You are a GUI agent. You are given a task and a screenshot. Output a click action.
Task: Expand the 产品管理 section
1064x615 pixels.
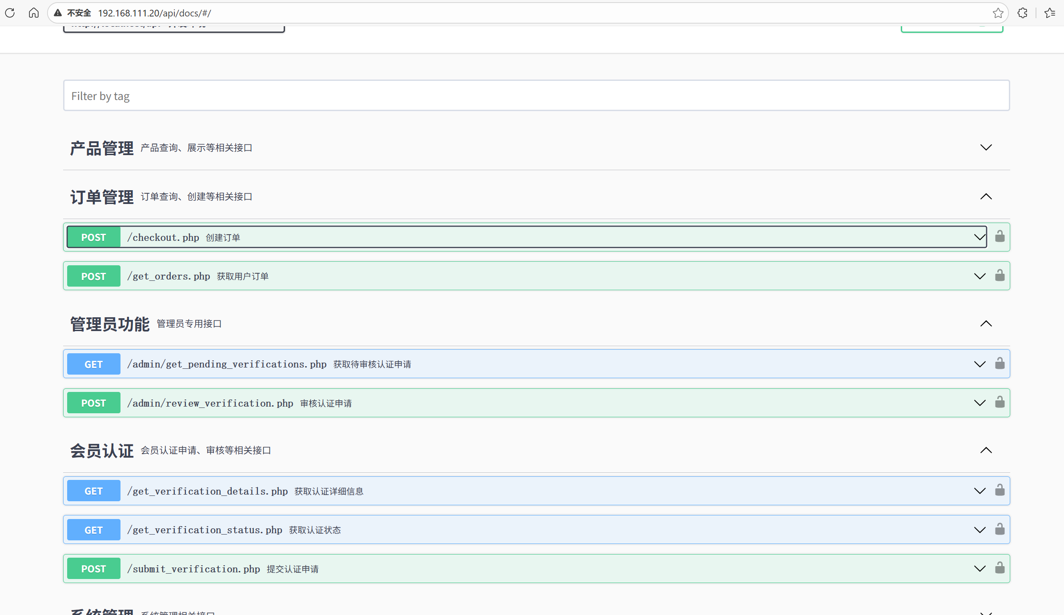tap(986, 148)
